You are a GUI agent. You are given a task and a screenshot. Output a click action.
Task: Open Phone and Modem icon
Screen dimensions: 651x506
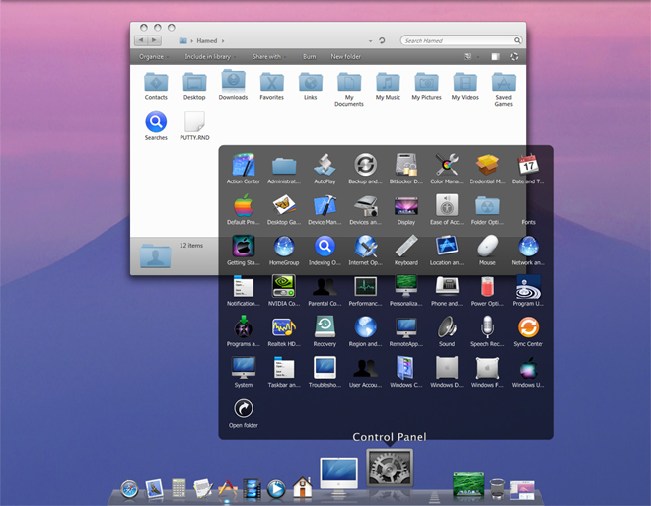[447, 286]
